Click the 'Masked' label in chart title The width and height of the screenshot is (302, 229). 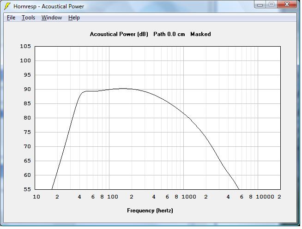[x=200, y=34]
